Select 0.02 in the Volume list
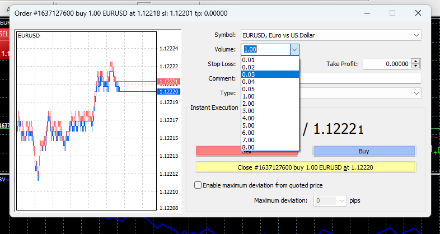The height and width of the screenshot is (234, 440). pos(270,67)
